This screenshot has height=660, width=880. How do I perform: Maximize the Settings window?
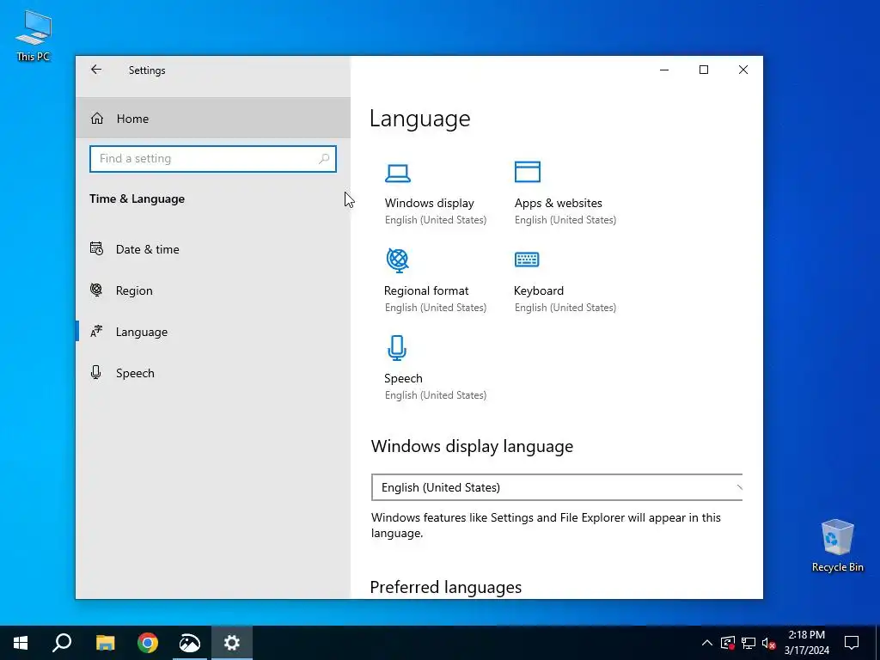point(704,70)
